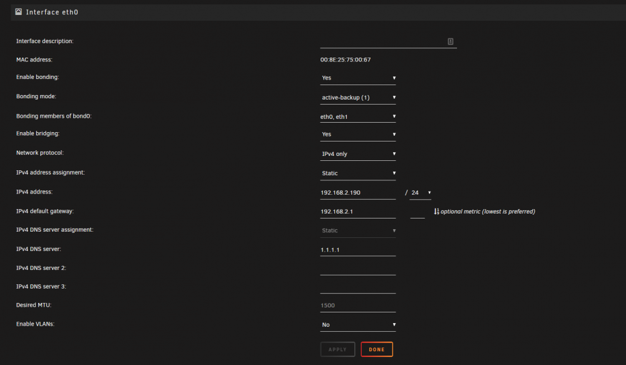Click the Interface eth0 section title
The image size is (626, 365).
52,13
